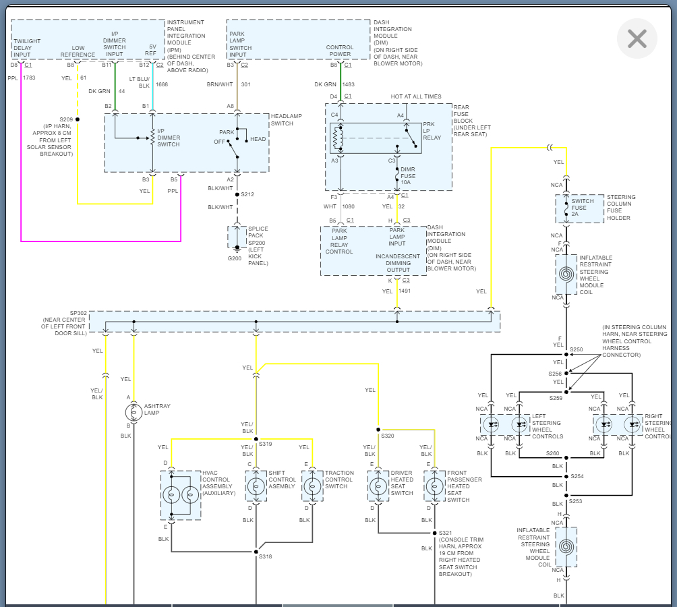
Task: Select the Driver Heated Seat Switch lamp
Action: coord(378,486)
